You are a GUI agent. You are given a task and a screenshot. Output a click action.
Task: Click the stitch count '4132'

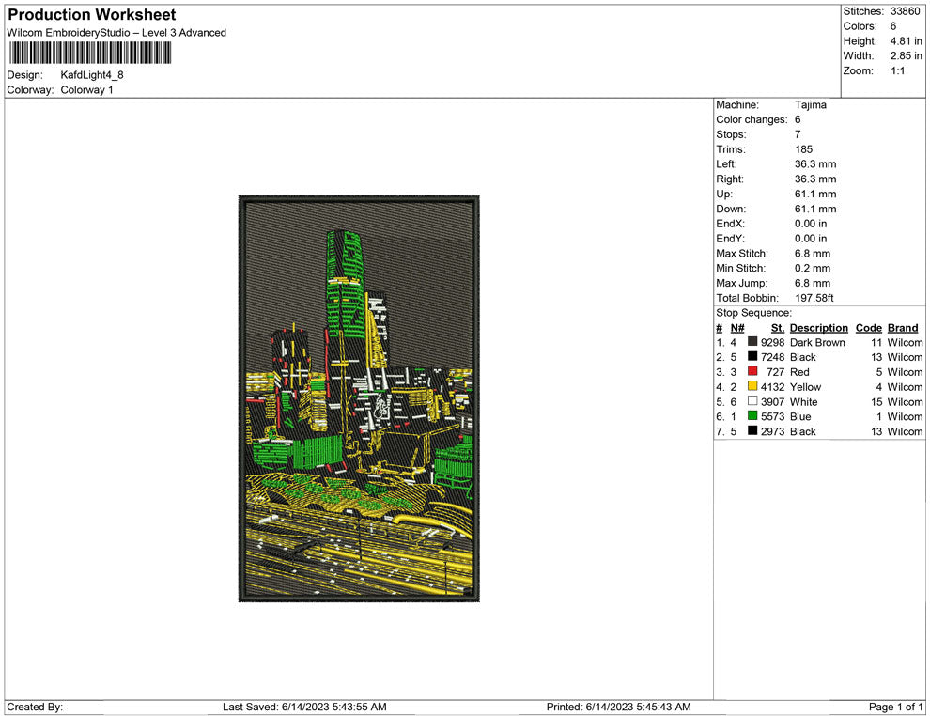772,386
